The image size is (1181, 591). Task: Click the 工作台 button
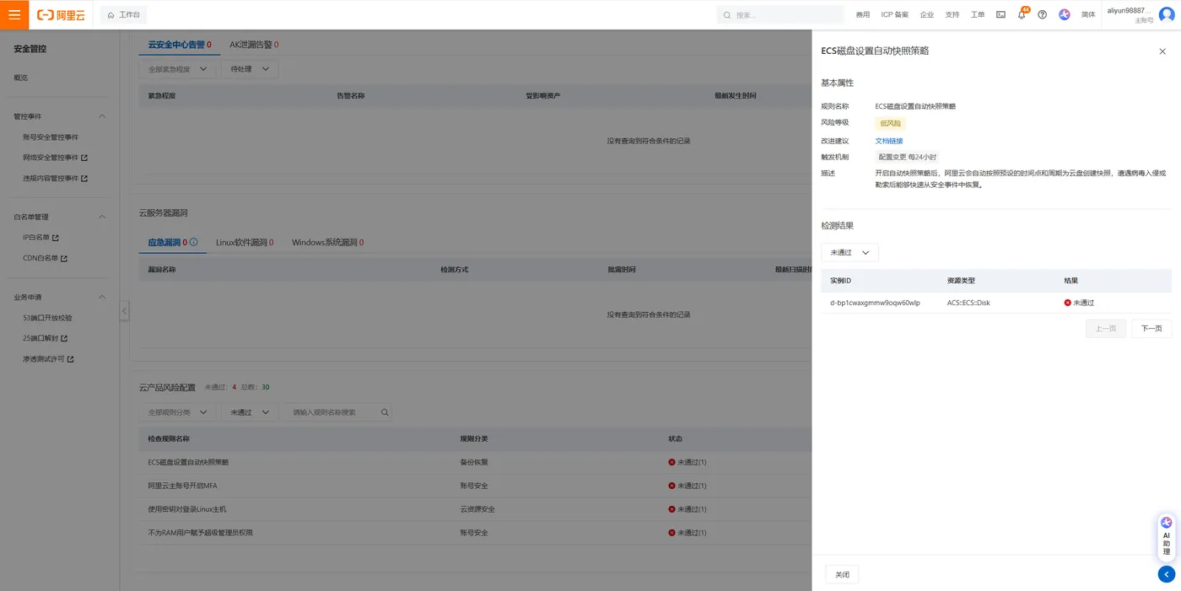124,15
